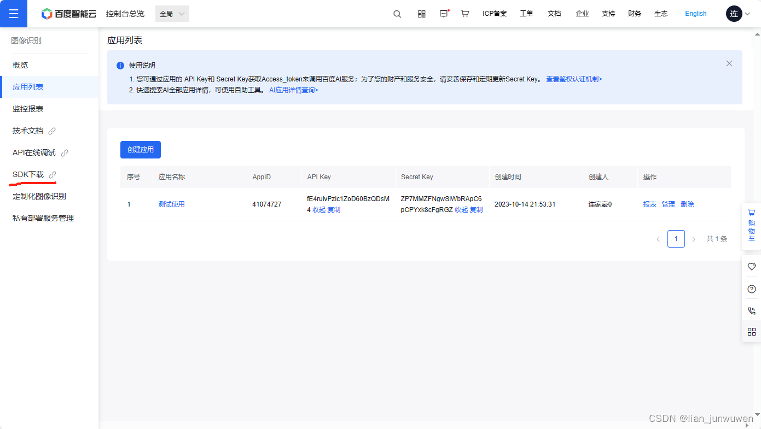The width and height of the screenshot is (761, 429).
Task: Click the info icon beside 使用说明
Action: [120, 66]
